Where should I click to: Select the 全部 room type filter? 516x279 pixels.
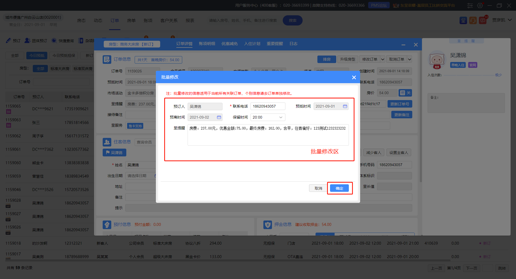(40, 69)
